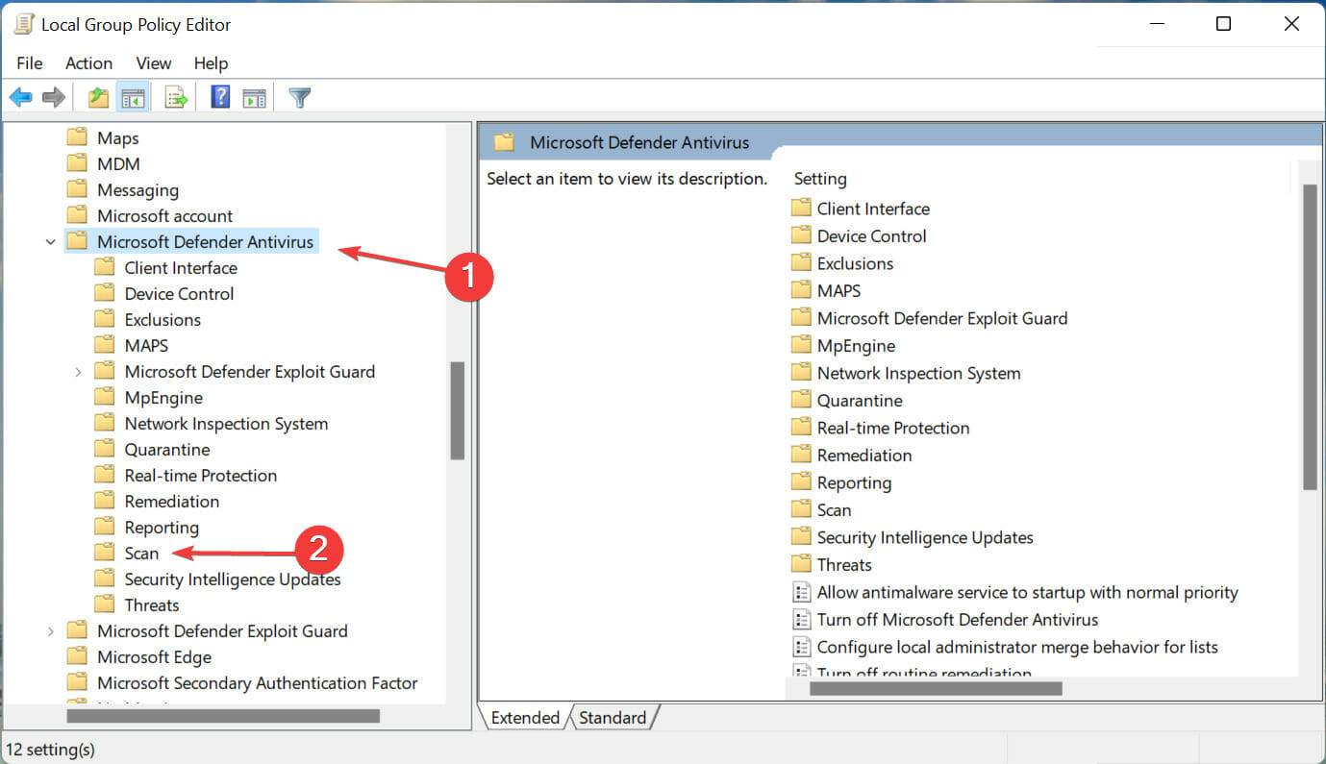Select Real-time Protection in the left tree

point(200,476)
